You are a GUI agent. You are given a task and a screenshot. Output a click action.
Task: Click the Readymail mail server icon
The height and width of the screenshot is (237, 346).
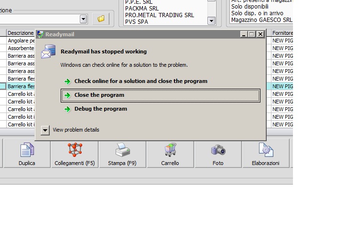[48, 52]
